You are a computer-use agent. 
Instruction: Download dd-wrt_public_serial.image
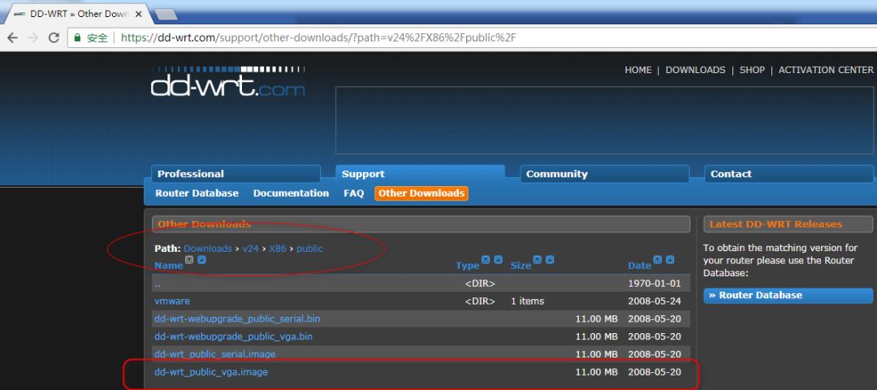pos(214,354)
